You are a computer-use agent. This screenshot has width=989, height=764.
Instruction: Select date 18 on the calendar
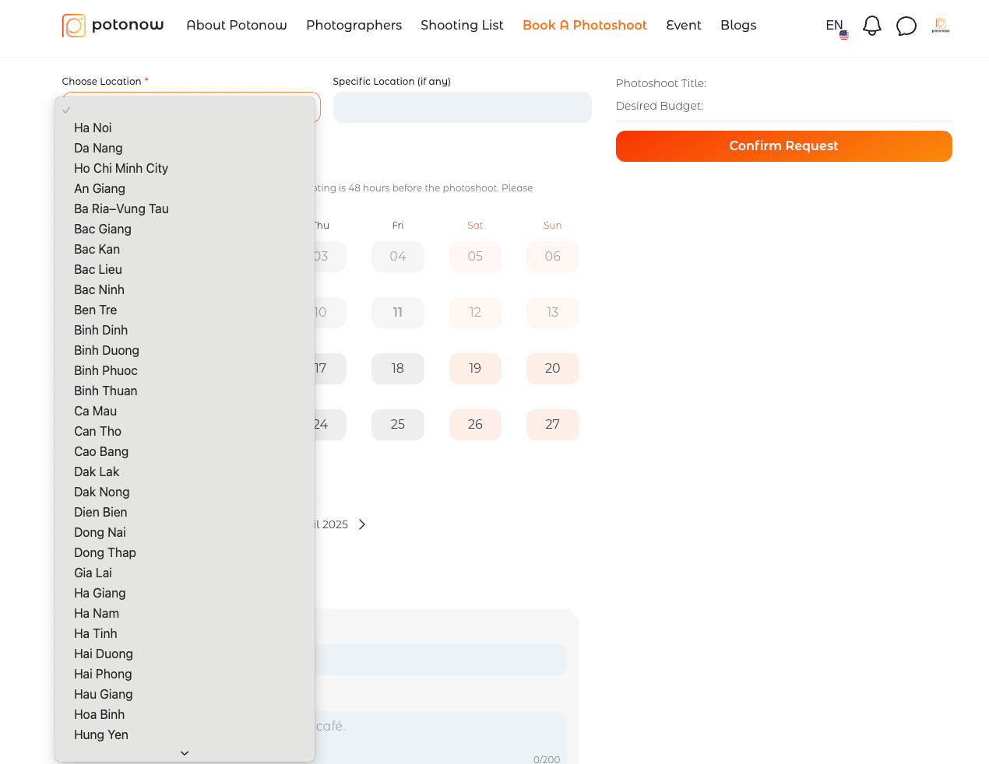(x=397, y=368)
